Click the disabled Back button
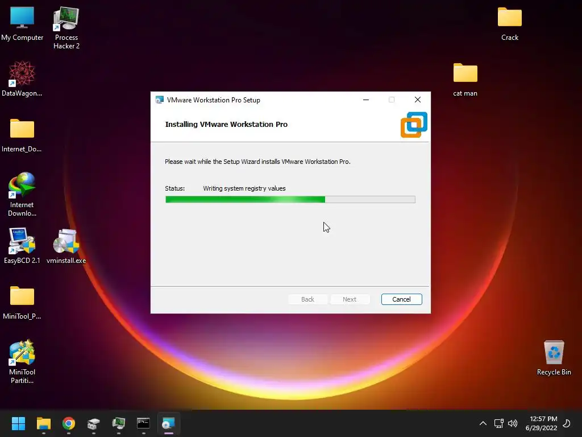 click(307, 299)
